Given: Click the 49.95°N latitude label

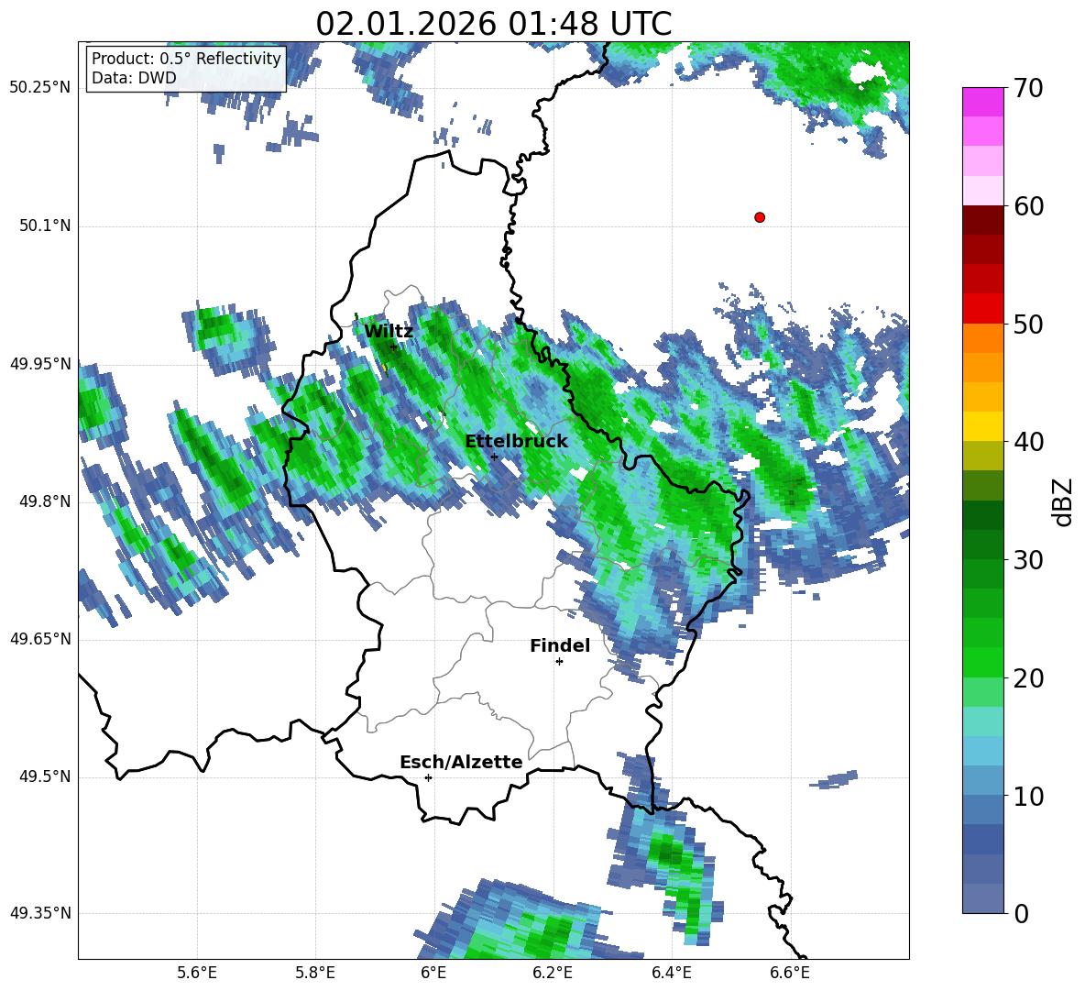Looking at the screenshot, I should point(40,363).
